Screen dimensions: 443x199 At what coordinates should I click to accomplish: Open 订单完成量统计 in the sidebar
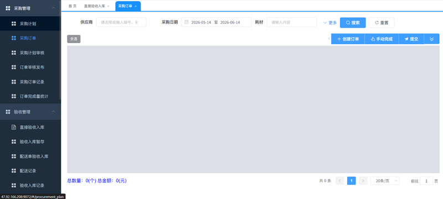[x=30, y=96]
